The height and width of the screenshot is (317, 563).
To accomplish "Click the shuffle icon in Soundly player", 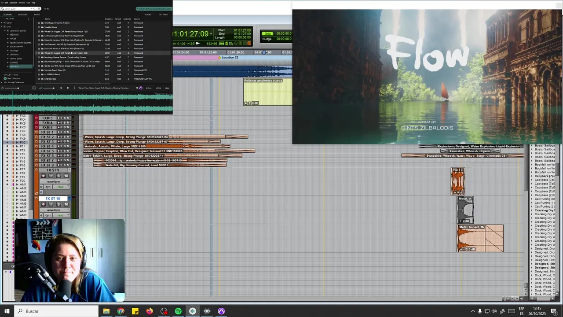I will (x=61, y=88).
